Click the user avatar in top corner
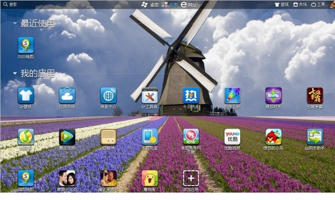 [332, 4]
